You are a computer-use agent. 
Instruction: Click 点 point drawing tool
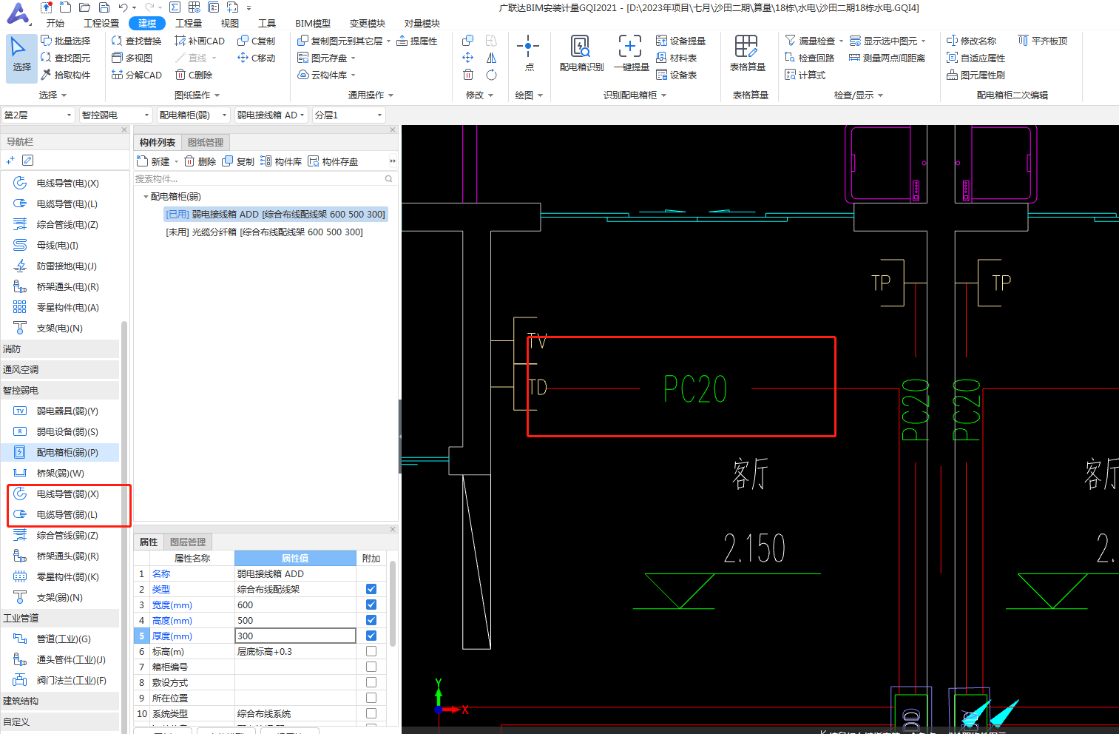[x=528, y=53]
